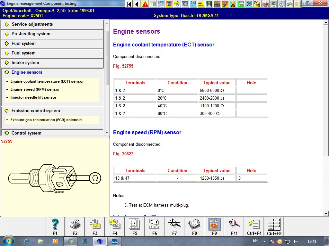
Task: Click the ECT sensor diagram image
Action: (55, 179)
